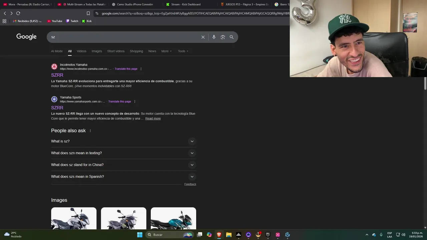Go back to the previous page

point(5,13)
